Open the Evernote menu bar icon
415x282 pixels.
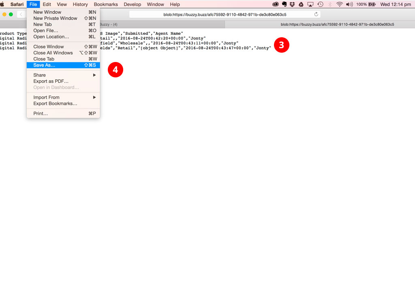285,4
